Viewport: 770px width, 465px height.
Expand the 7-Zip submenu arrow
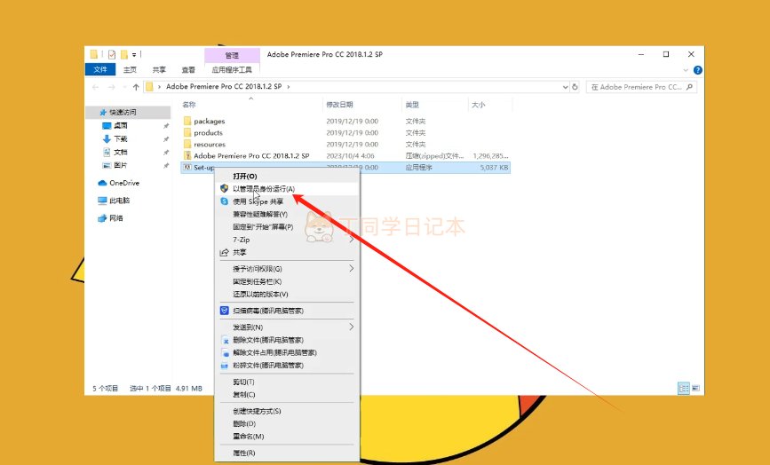(x=351, y=240)
